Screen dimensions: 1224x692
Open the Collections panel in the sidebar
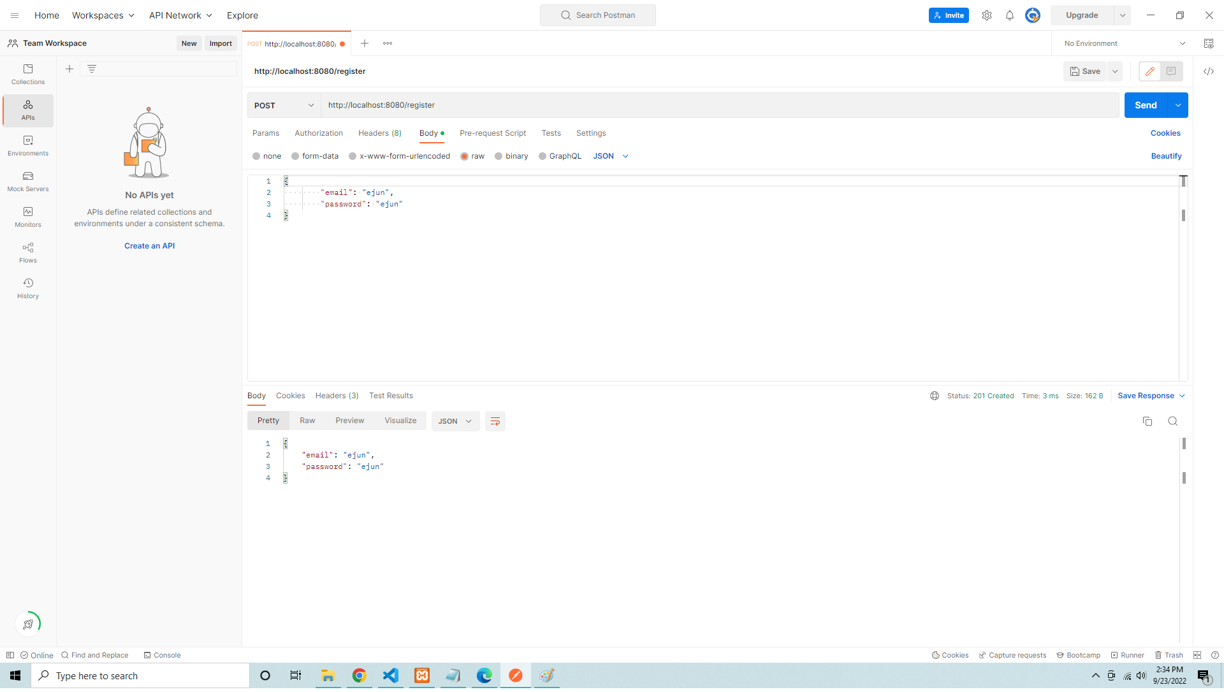27,75
